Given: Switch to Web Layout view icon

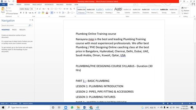Looking at the screenshot, I should [172, 104].
